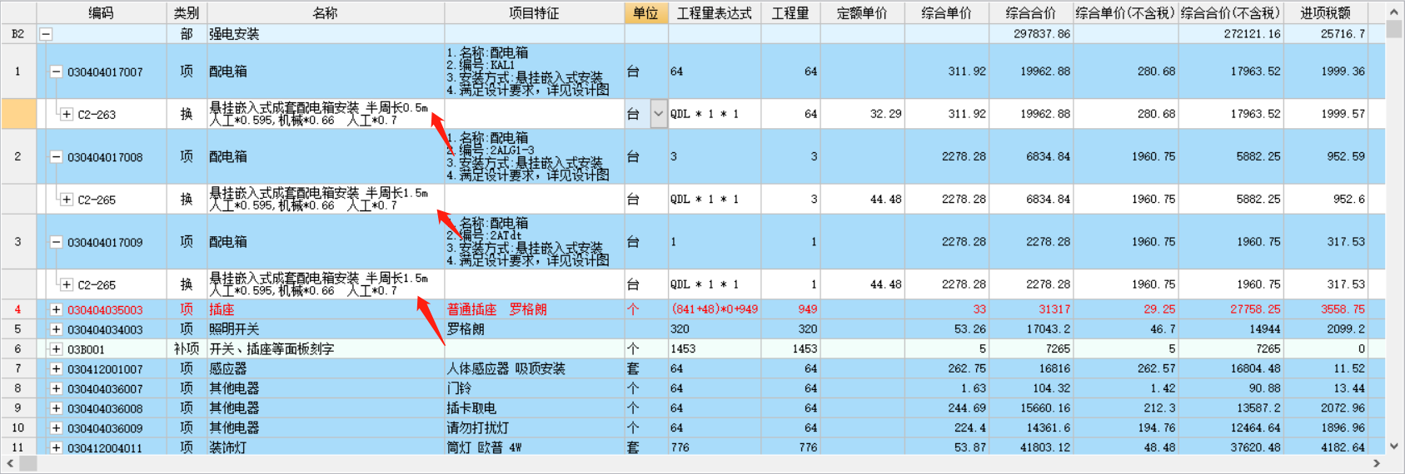Select 工程量表达式 column header
The height and width of the screenshot is (474, 1405).
pyautogui.click(x=715, y=12)
